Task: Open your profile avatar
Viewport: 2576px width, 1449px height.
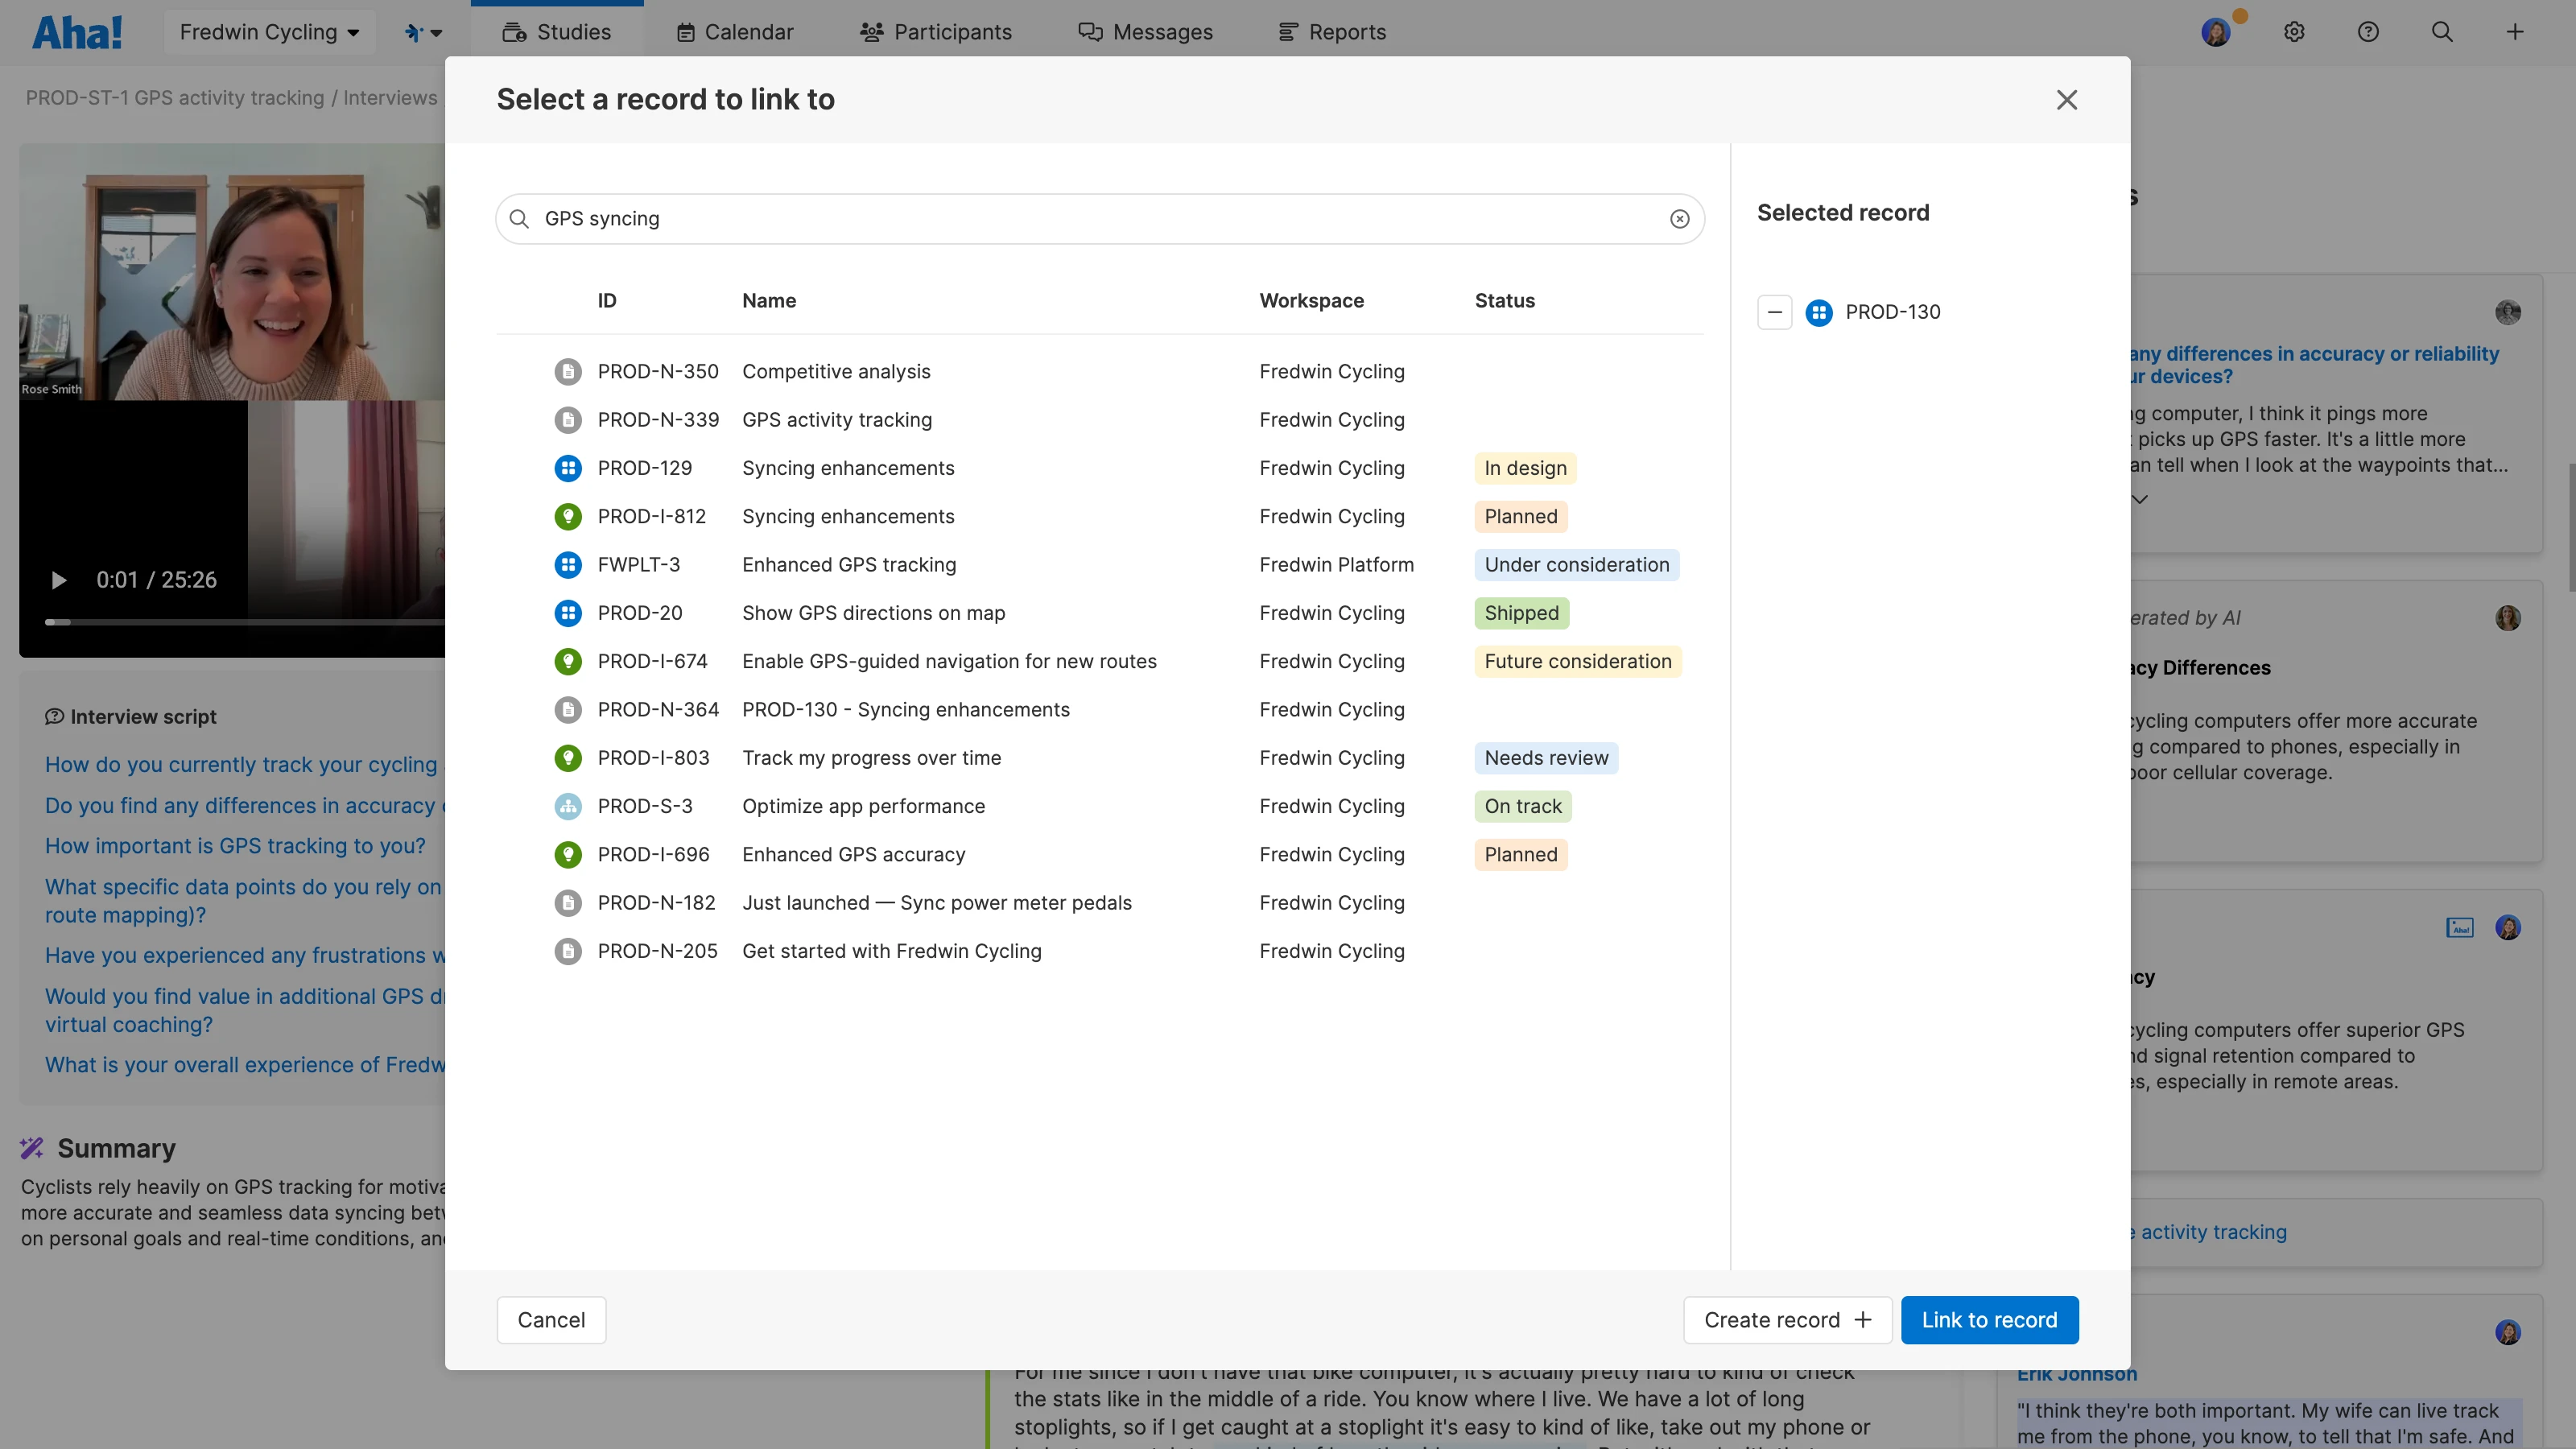Action: click(2218, 31)
